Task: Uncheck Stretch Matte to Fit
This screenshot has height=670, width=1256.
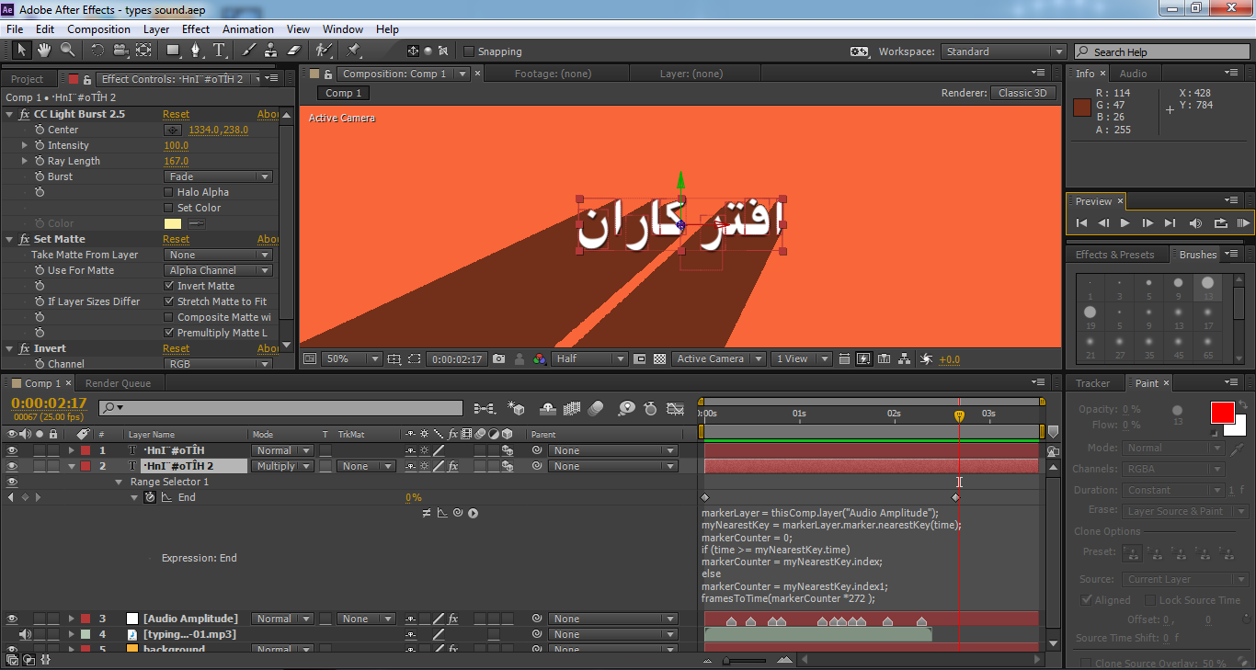Action: coord(168,301)
